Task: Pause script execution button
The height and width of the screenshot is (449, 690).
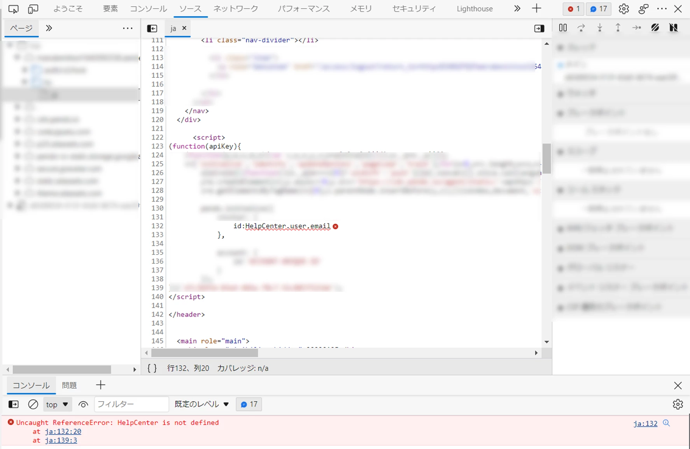Action: click(x=563, y=28)
